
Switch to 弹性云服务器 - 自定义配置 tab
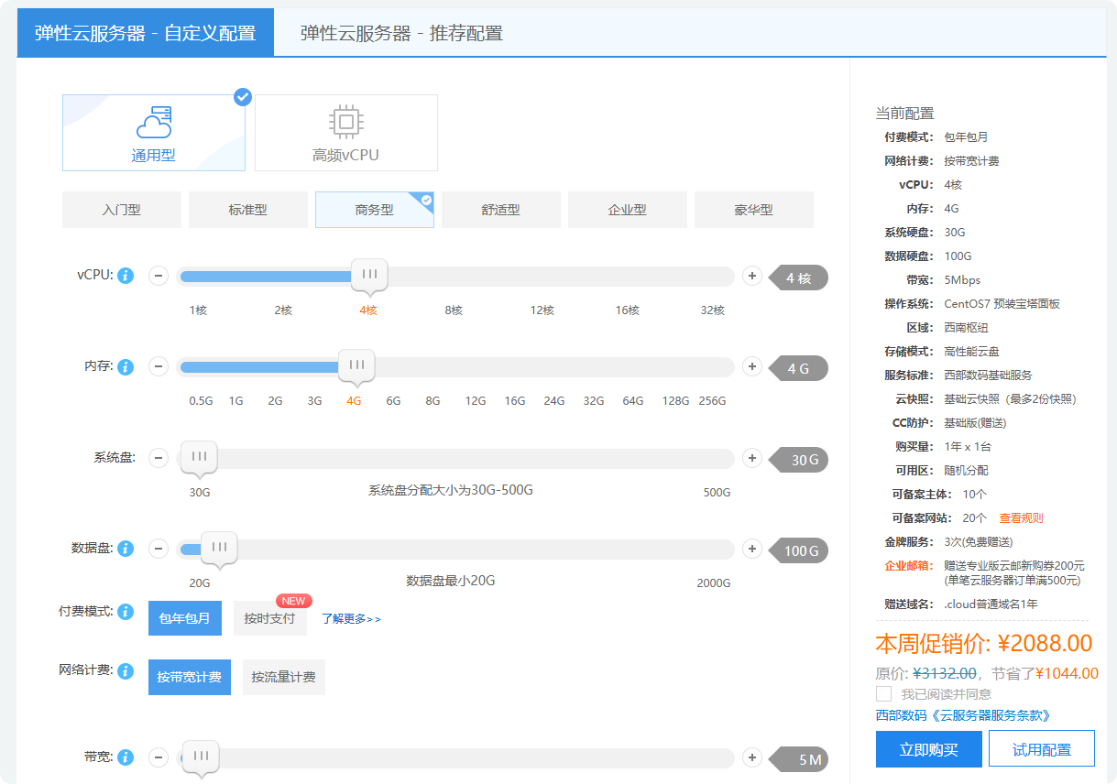(145, 33)
